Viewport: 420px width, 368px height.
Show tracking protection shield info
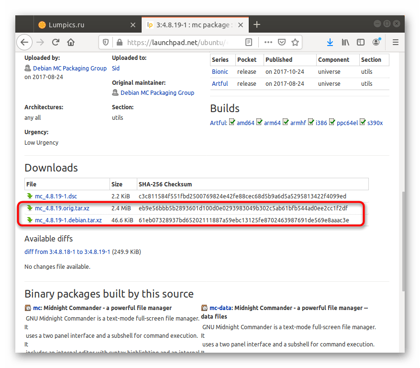(x=106, y=42)
